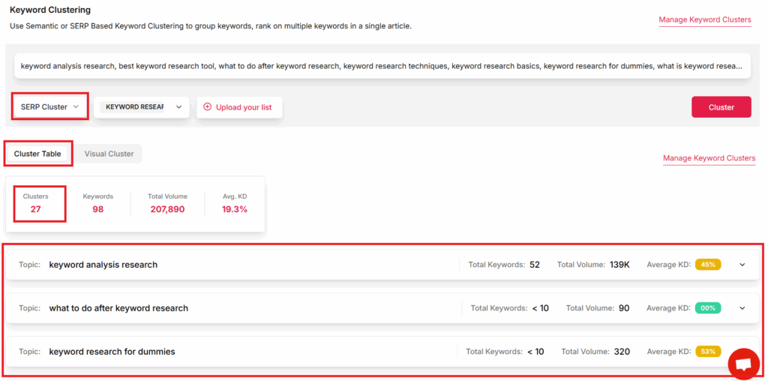Click the topic title keyword analysis research
Image resolution: width=768 pixels, height=381 pixels.
click(103, 265)
